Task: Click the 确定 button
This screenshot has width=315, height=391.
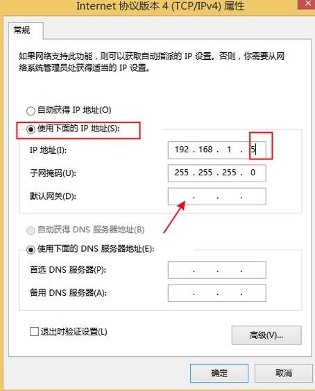Action: 219,373
